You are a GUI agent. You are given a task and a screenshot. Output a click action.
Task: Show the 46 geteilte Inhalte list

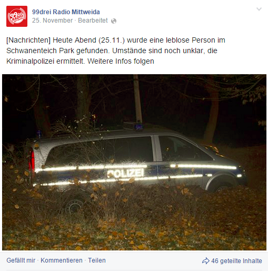pos(236,261)
